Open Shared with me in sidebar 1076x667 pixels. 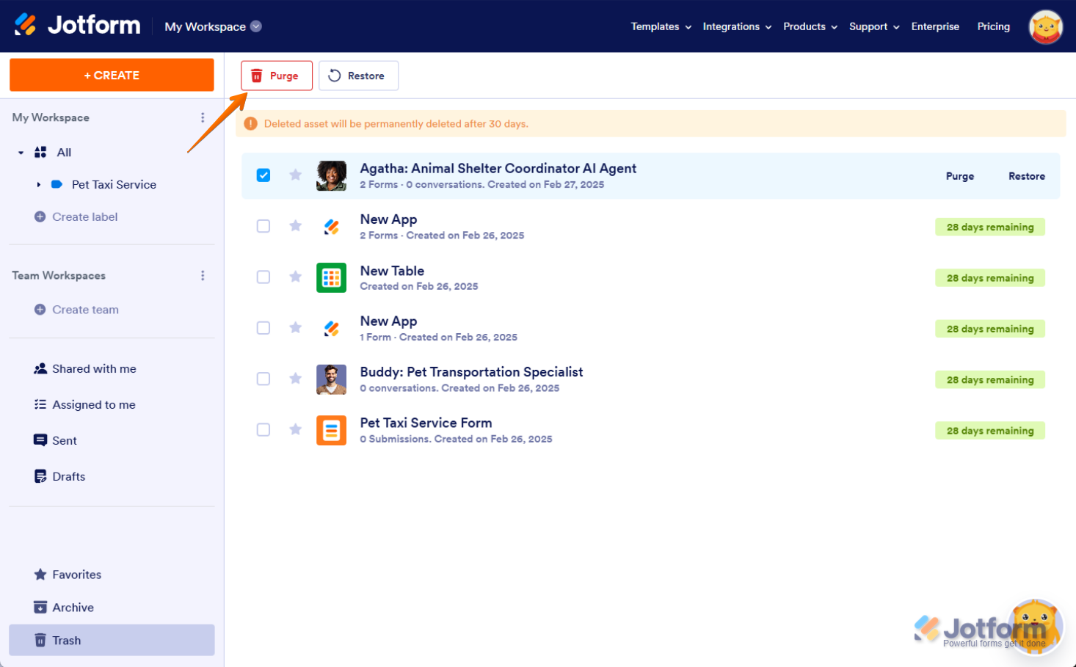click(94, 369)
